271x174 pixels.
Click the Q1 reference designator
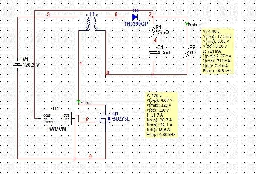[x=115, y=113]
